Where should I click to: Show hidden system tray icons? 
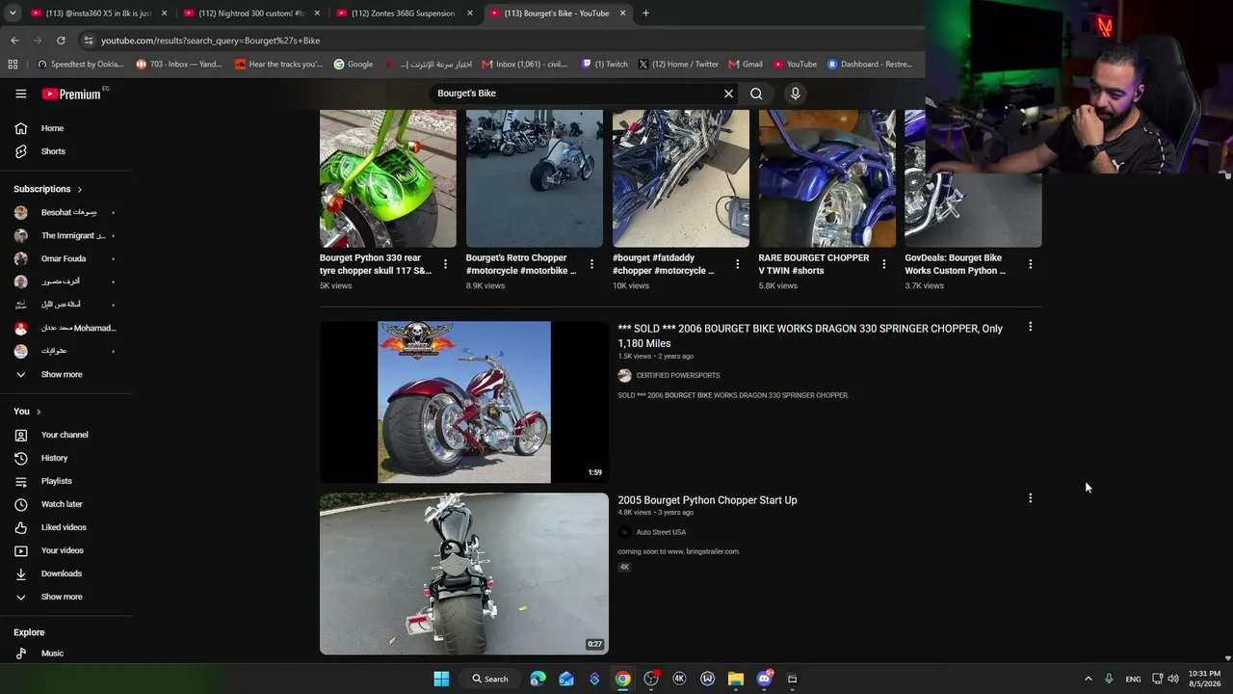(1088, 679)
